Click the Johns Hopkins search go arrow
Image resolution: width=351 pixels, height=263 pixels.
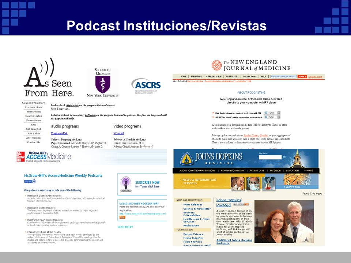point(284,157)
